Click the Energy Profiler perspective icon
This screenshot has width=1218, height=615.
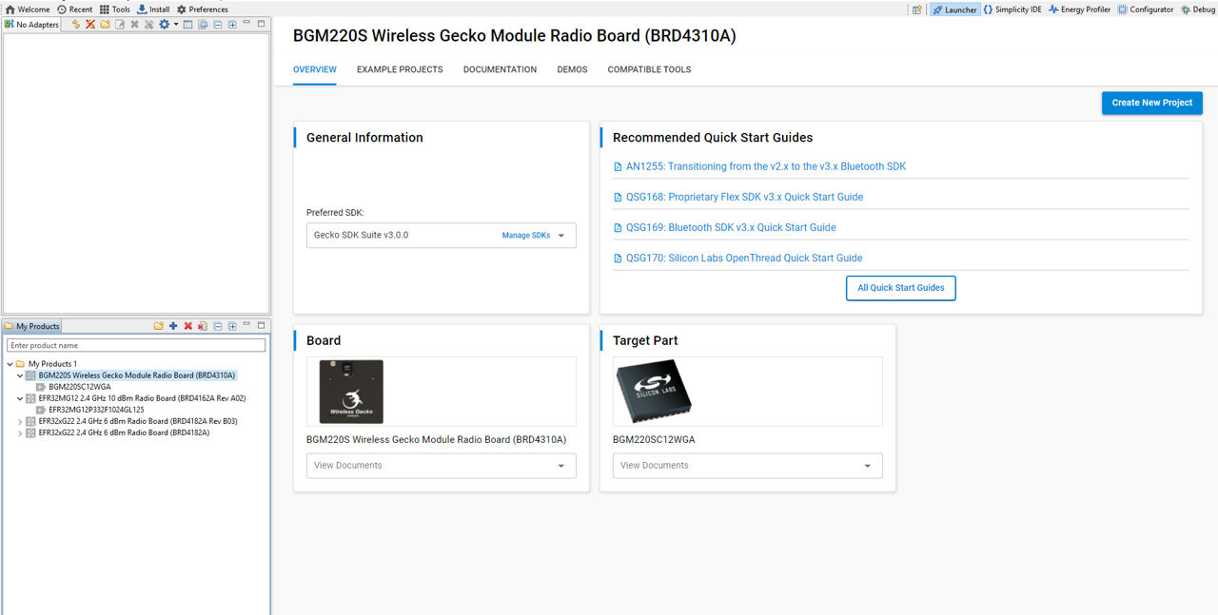1053,10
